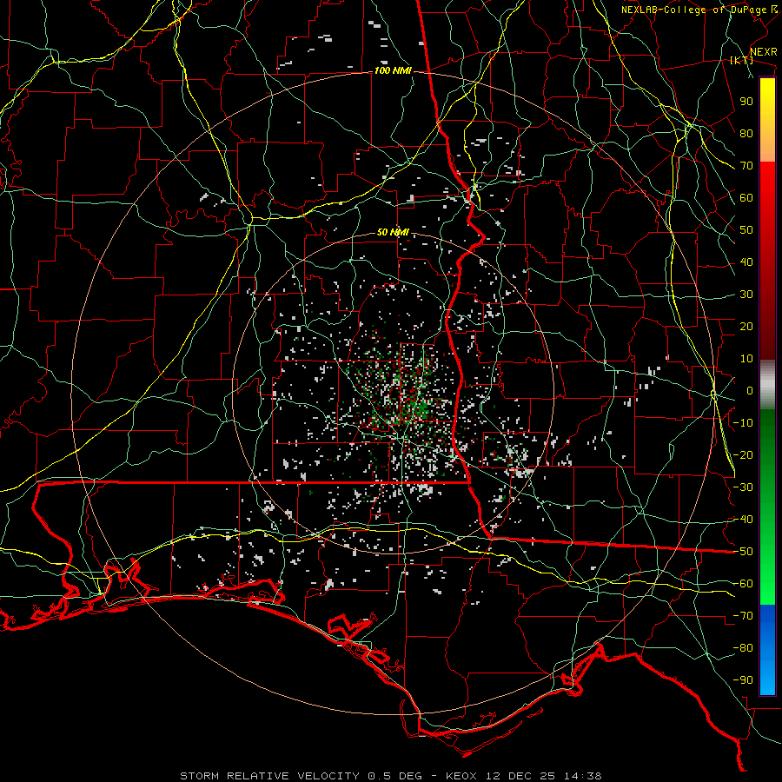782x782 pixels.
Task: Click the -90 value on velocity scale
Action: [743, 680]
